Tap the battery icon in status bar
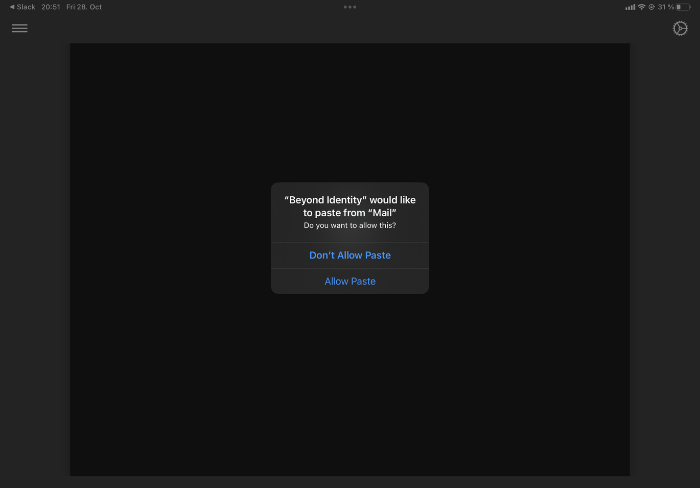Screen dimensions: 700x488 click(683, 7)
